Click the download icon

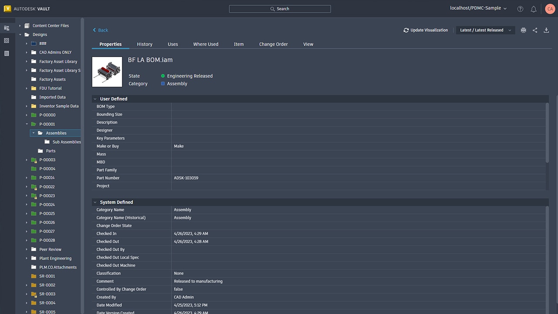tap(546, 30)
